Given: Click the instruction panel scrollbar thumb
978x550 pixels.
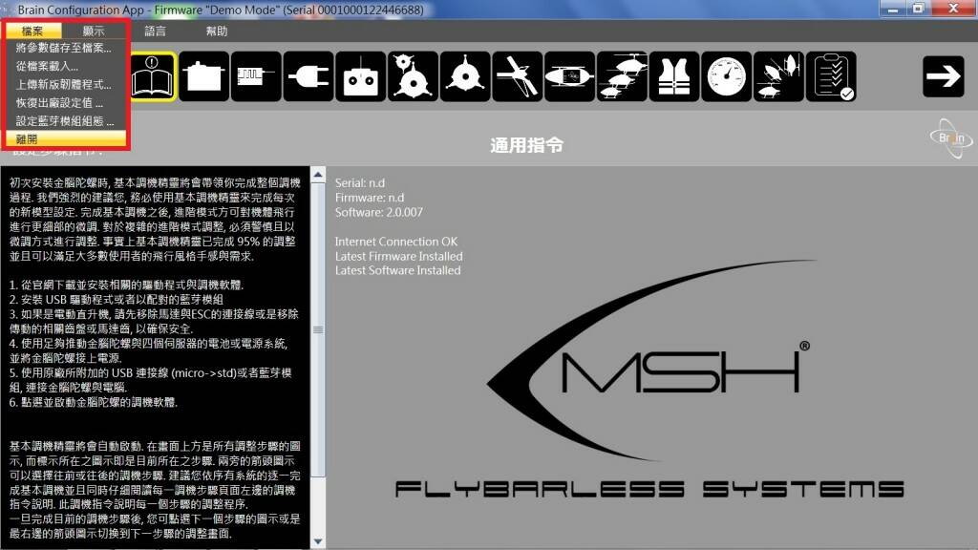Looking at the screenshot, I should [x=318, y=329].
